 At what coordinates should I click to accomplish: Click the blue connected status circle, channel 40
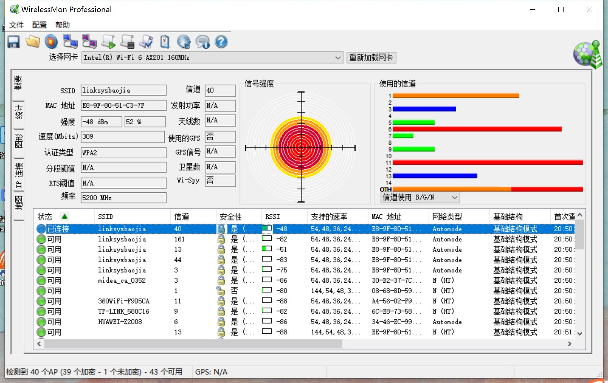coord(41,229)
